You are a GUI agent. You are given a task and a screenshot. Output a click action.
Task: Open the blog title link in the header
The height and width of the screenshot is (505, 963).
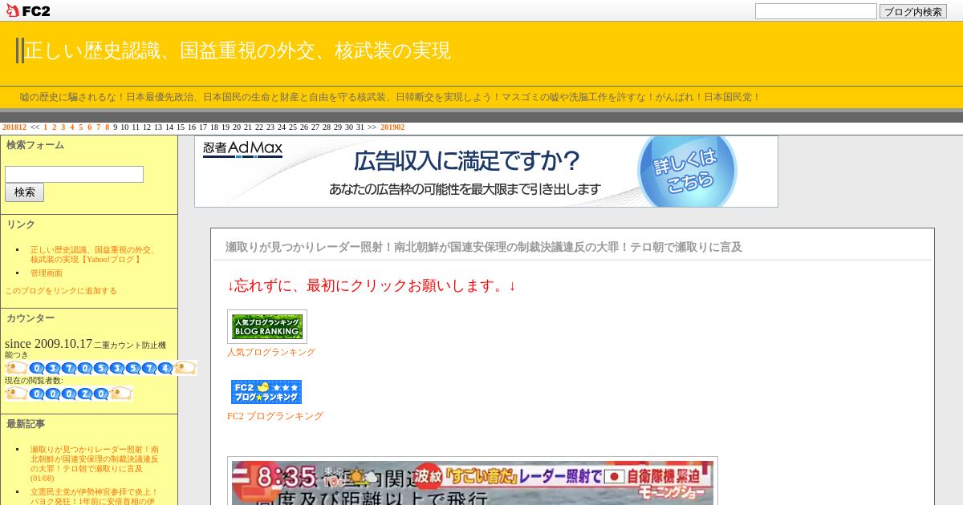(x=238, y=50)
